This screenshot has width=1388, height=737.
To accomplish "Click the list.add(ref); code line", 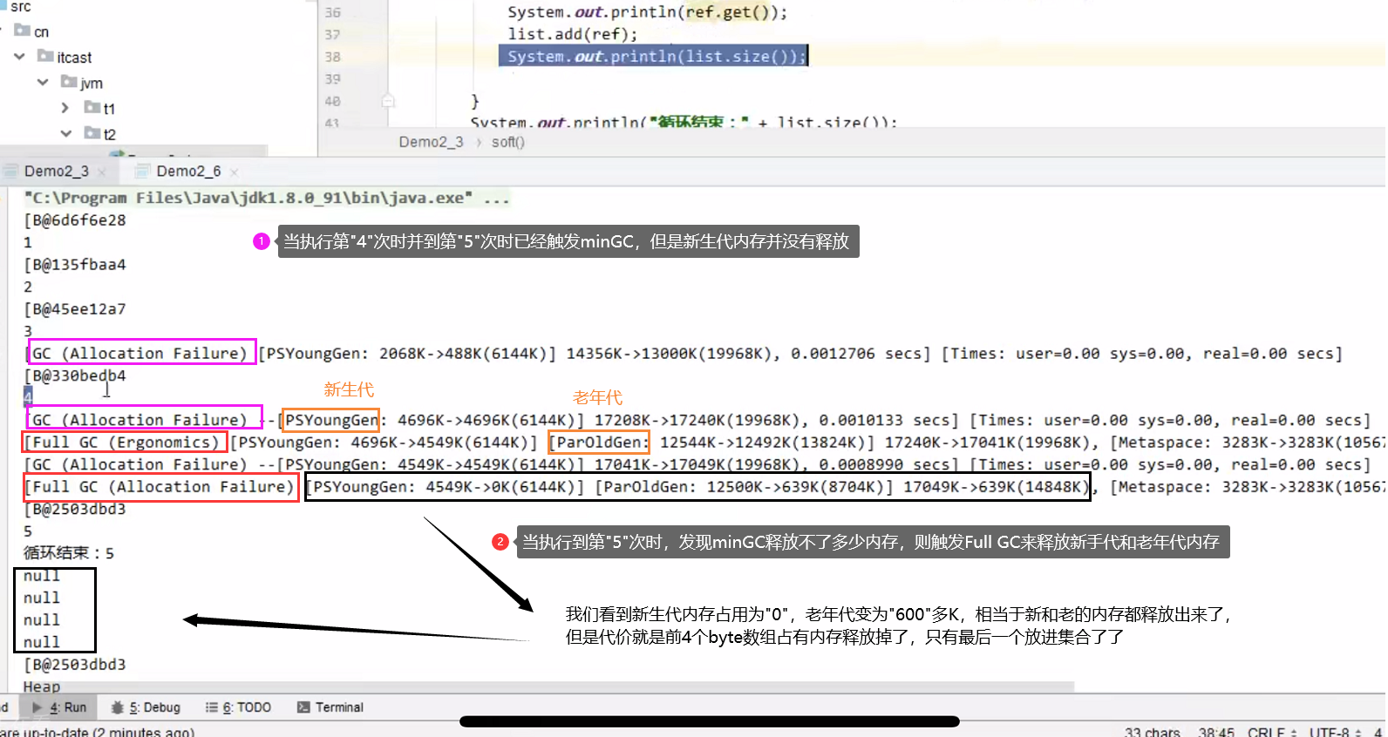I will tap(573, 34).
